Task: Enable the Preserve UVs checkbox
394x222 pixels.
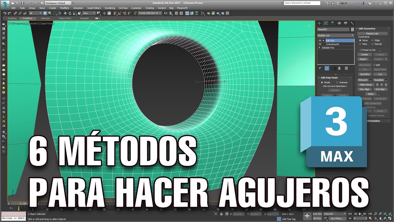Action: 361,50
